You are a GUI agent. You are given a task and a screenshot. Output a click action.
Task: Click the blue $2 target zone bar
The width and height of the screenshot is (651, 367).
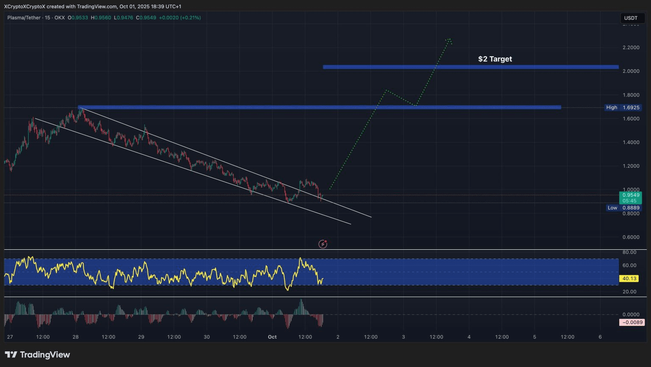click(x=470, y=67)
